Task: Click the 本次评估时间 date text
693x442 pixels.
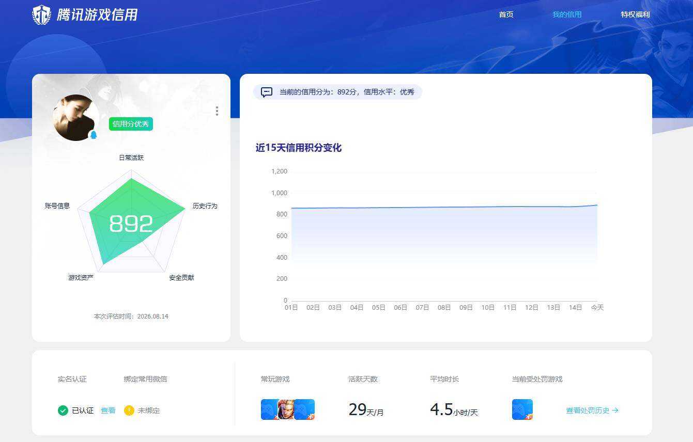Action: click(x=131, y=316)
